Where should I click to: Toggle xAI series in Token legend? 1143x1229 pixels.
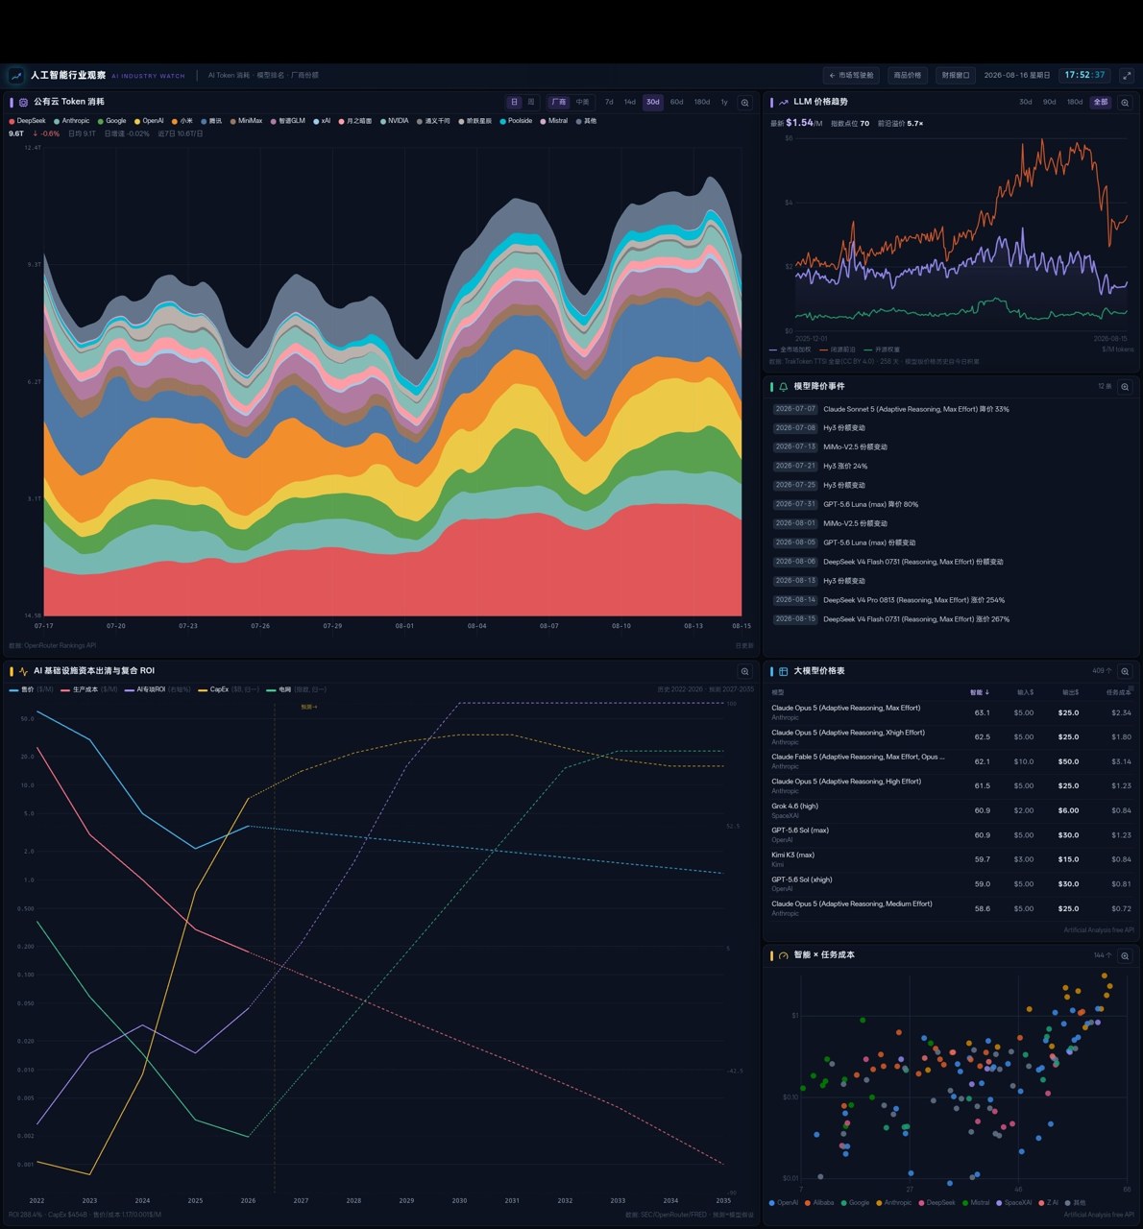pos(322,121)
